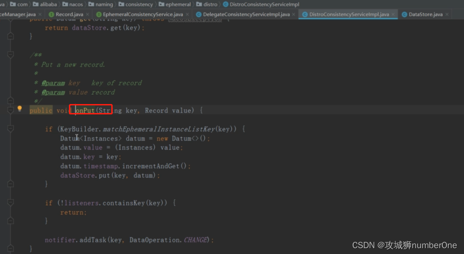This screenshot has height=254, width=464.
Task: Click the DataOperation class reference
Action: tap(155, 240)
